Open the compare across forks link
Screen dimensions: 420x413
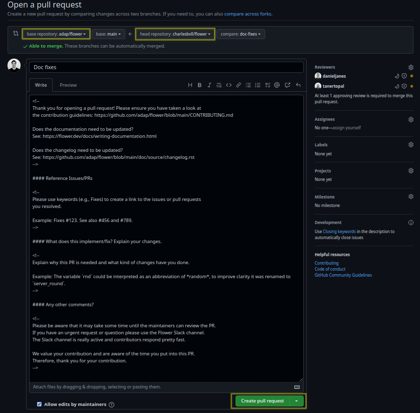tap(248, 14)
